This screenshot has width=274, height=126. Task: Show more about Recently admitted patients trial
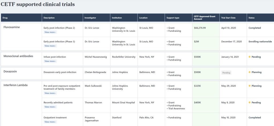coord(50,107)
